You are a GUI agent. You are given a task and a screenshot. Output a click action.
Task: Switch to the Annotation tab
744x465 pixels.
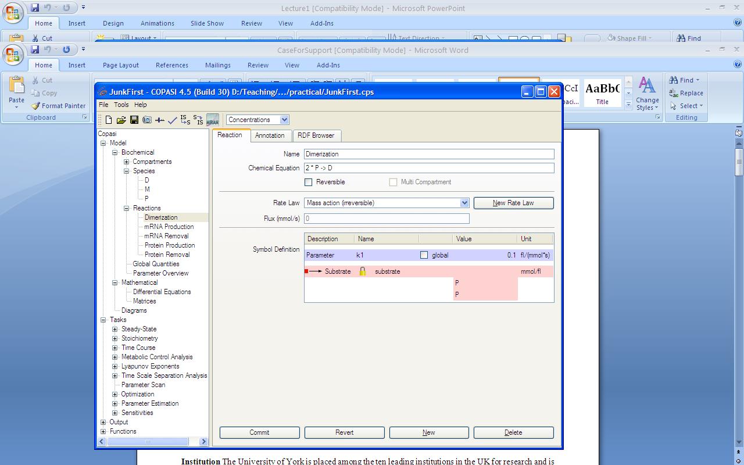point(270,135)
